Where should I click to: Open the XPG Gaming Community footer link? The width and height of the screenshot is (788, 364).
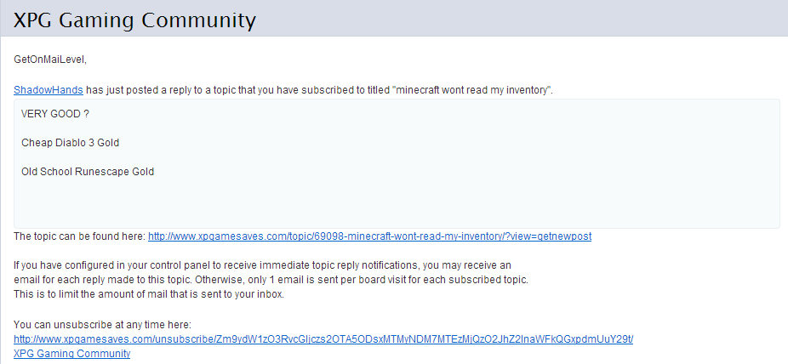tap(71, 354)
